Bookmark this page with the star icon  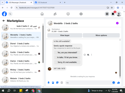tap(112, 8)
